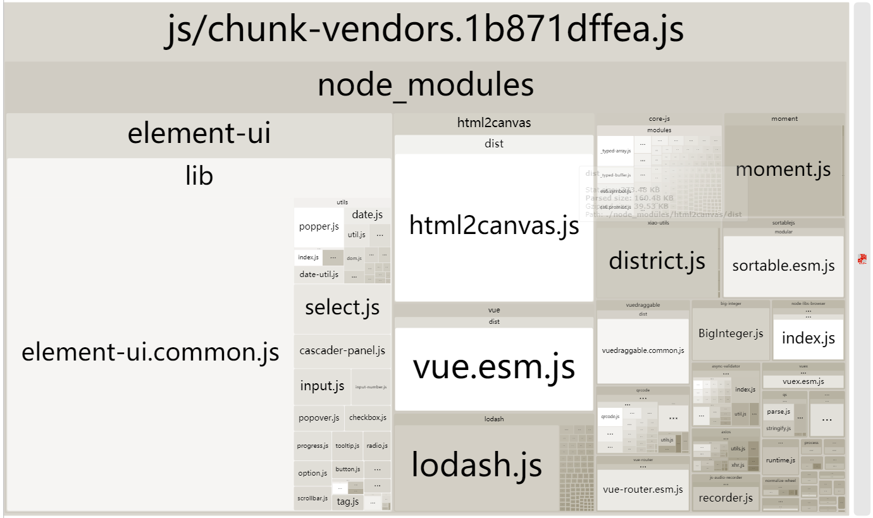The image size is (873, 518).
Task: Click the async-validator package header
Action: pos(726,366)
